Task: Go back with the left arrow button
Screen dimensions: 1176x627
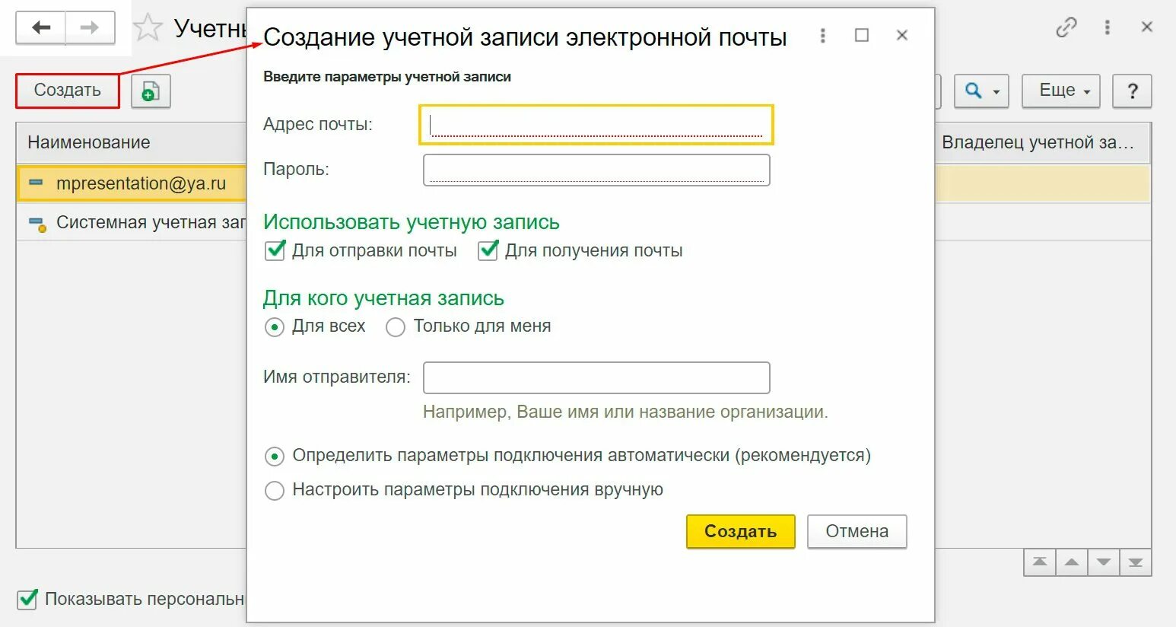Action: click(41, 28)
